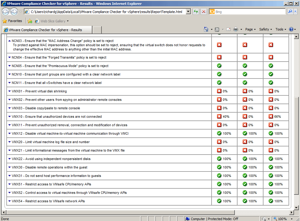Screen dimensions: 300x221
Task: Open the Home button dropdown arrow
Action: click(x=211, y=30)
